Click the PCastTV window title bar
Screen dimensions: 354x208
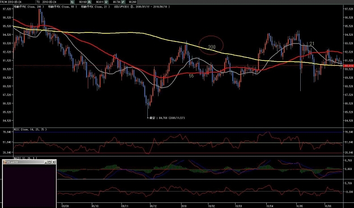(29, 162)
